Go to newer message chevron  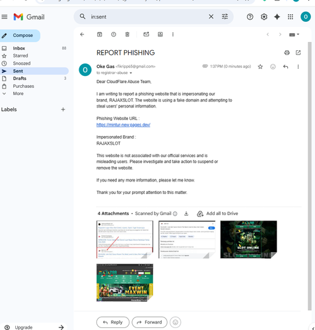click(x=267, y=34)
